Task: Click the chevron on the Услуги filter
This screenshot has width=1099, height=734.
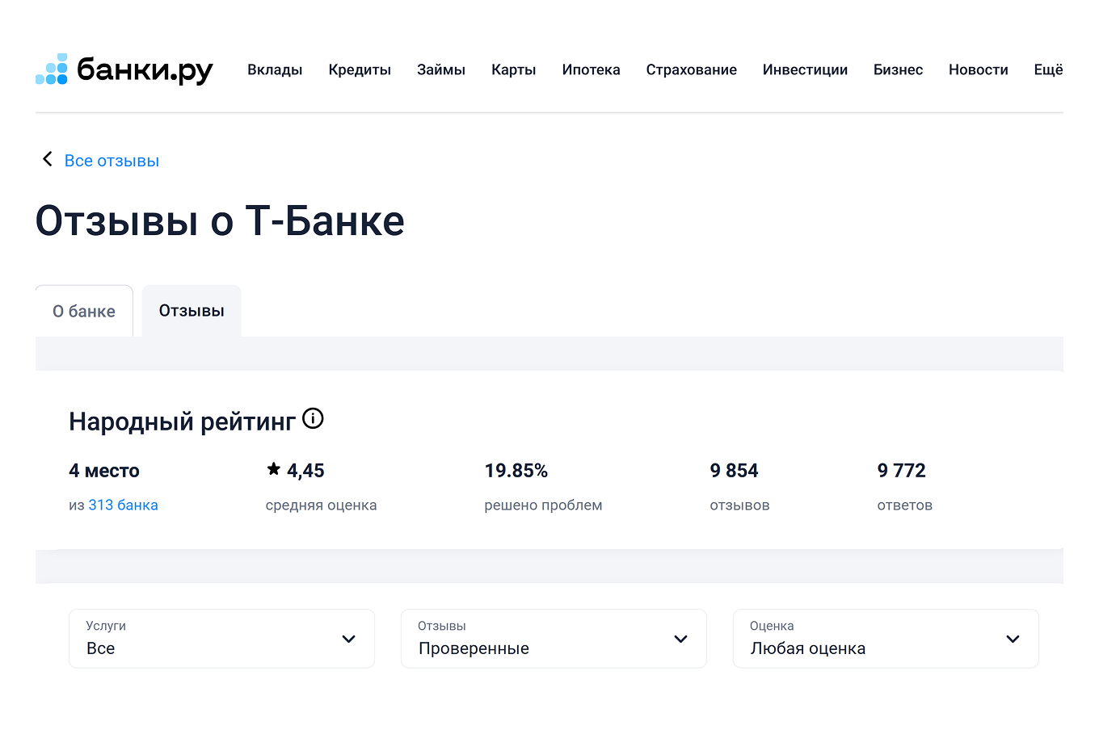Action: click(349, 639)
